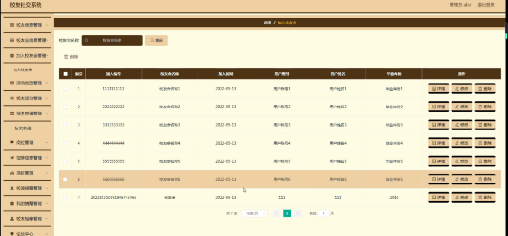Click 修改 for row 2222222222
This screenshot has width=508, height=236.
tap(462, 107)
